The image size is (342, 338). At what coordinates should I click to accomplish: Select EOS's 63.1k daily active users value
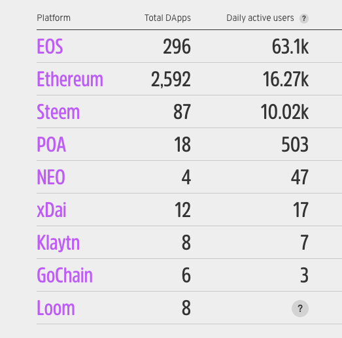pos(290,46)
